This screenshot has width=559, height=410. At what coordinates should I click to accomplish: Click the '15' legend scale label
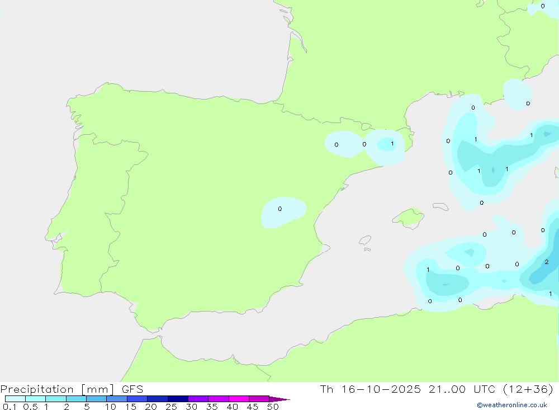coord(131,407)
